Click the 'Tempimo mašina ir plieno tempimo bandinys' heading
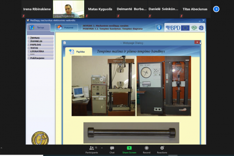Screen dimensions: 234x156 pos(131,51)
